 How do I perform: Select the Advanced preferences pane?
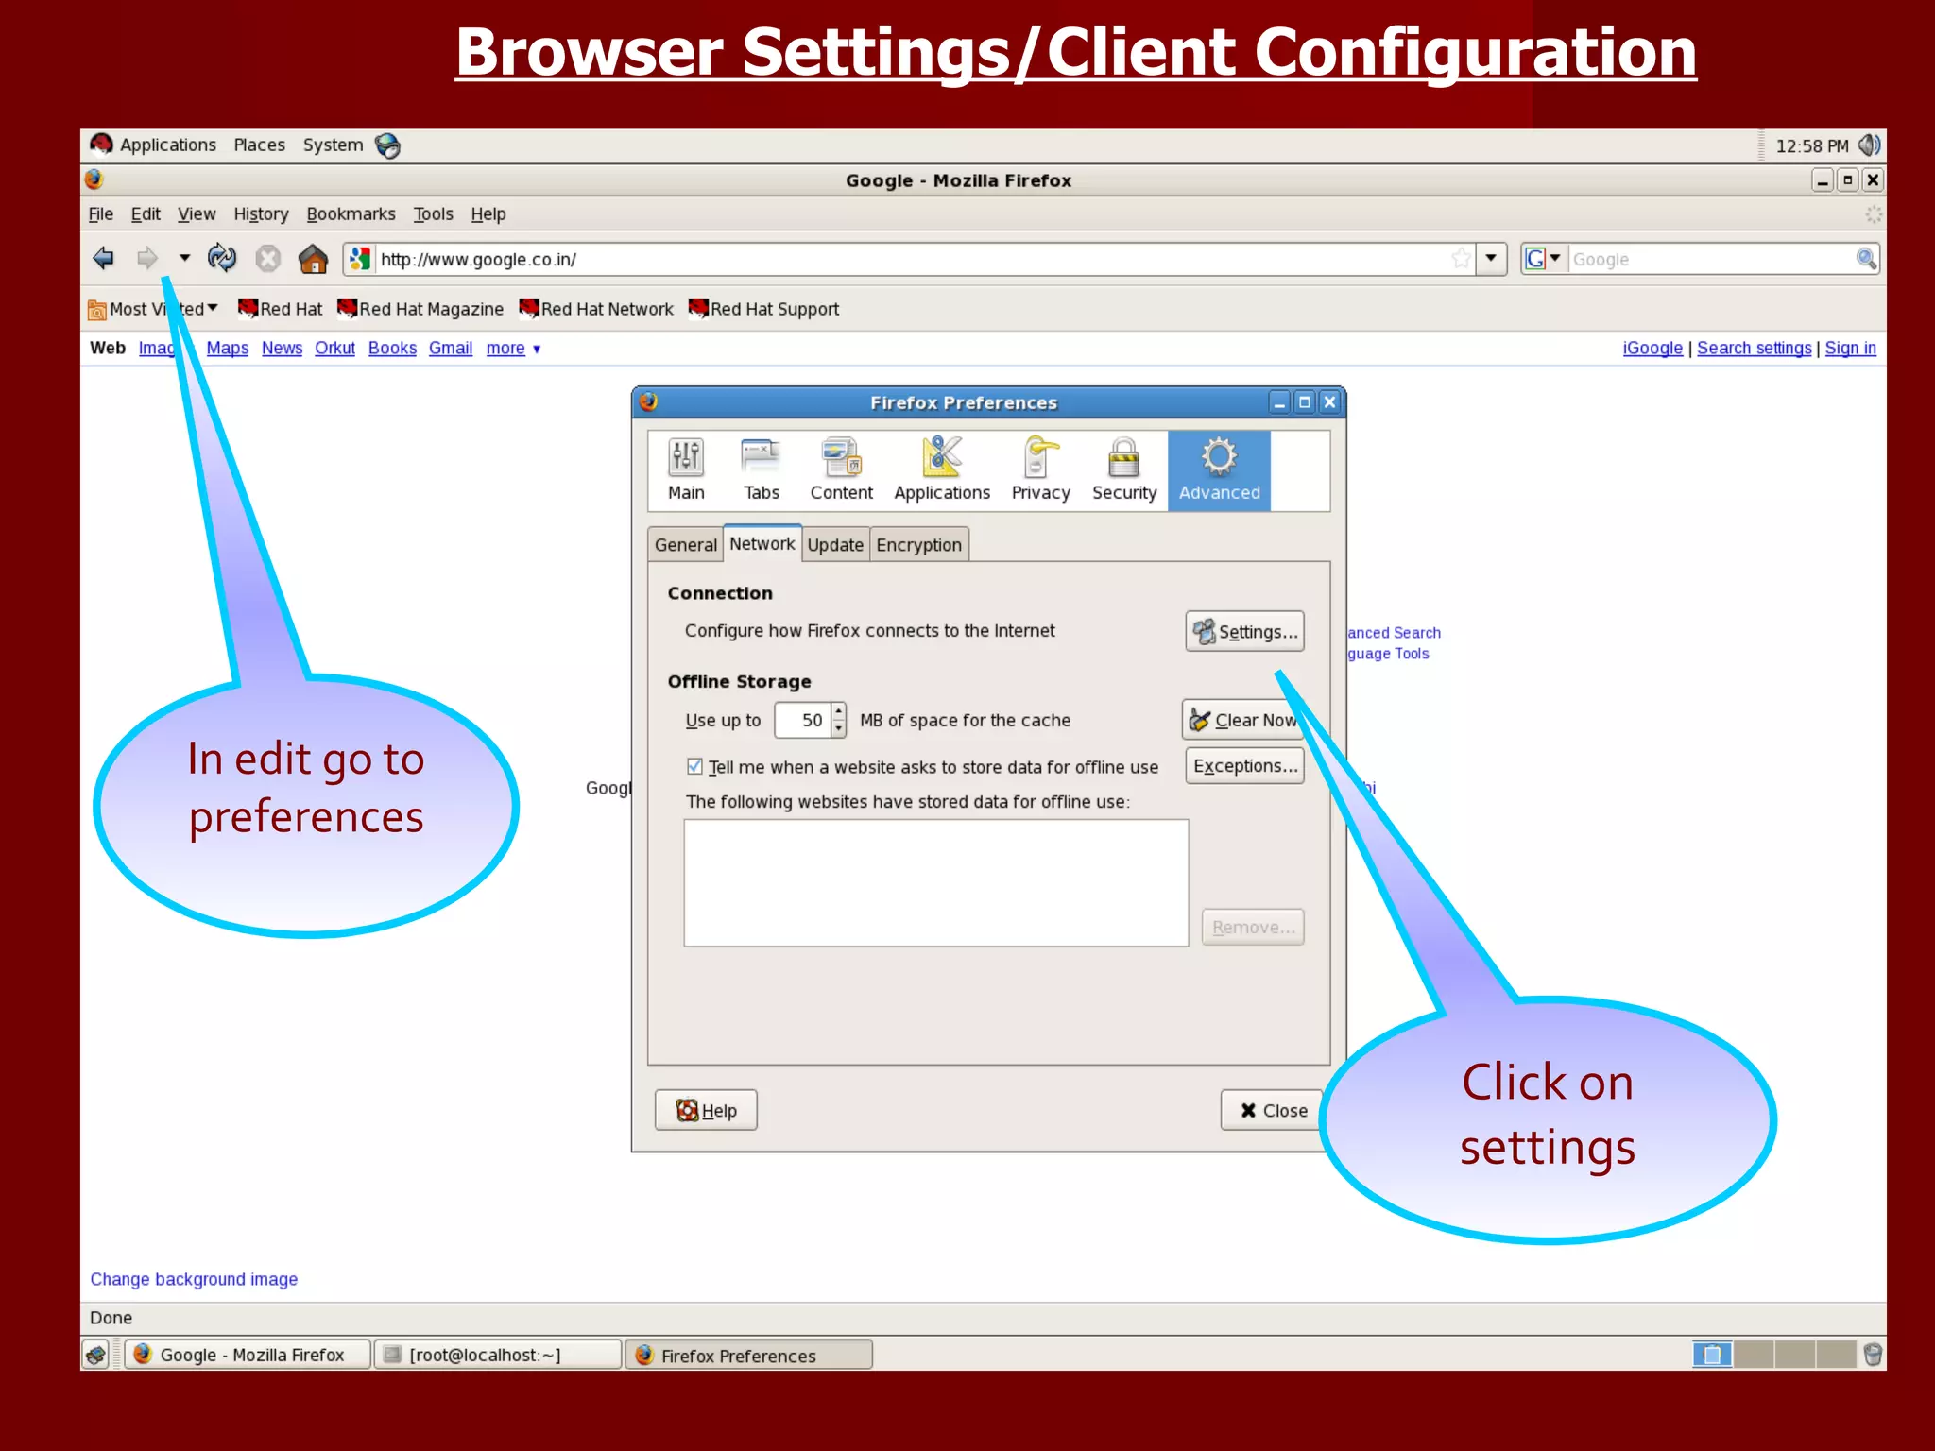click(1219, 470)
